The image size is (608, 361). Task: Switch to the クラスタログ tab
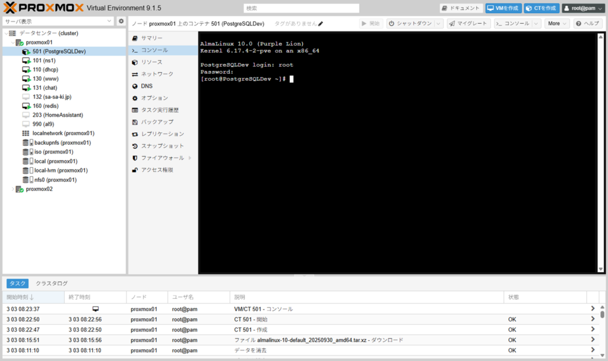pyautogui.click(x=52, y=283)
